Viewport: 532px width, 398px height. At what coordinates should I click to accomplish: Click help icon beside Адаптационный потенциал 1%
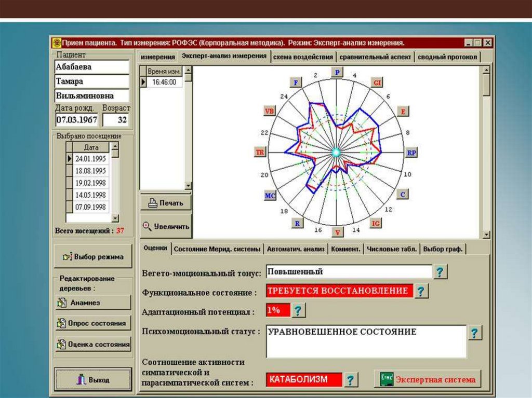tap(298, 311)
